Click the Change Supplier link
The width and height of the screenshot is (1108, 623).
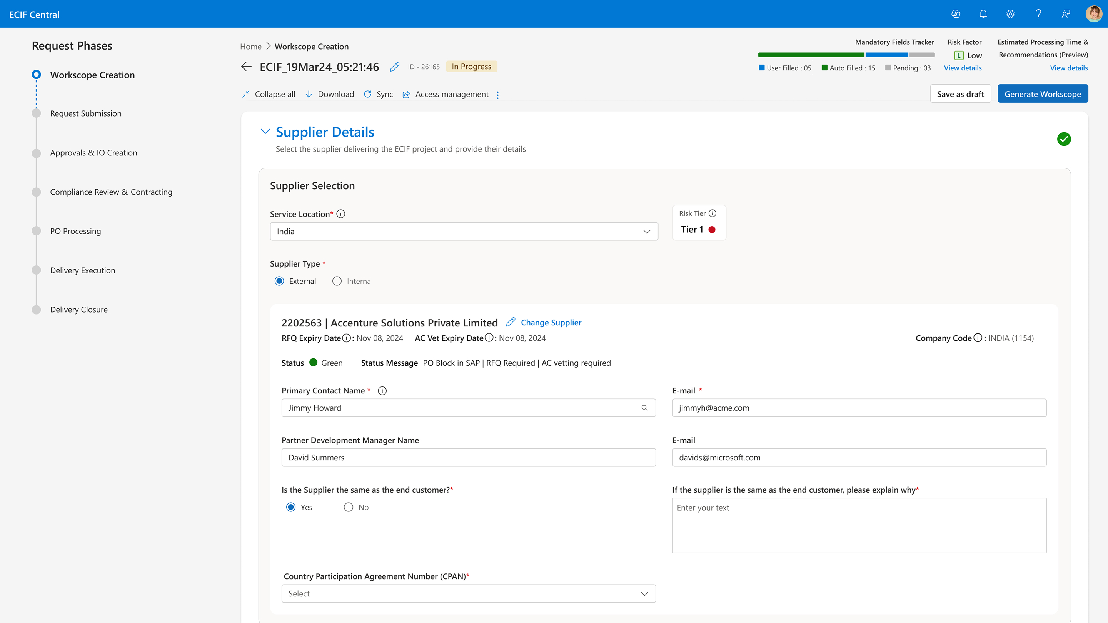pos(551,323)
